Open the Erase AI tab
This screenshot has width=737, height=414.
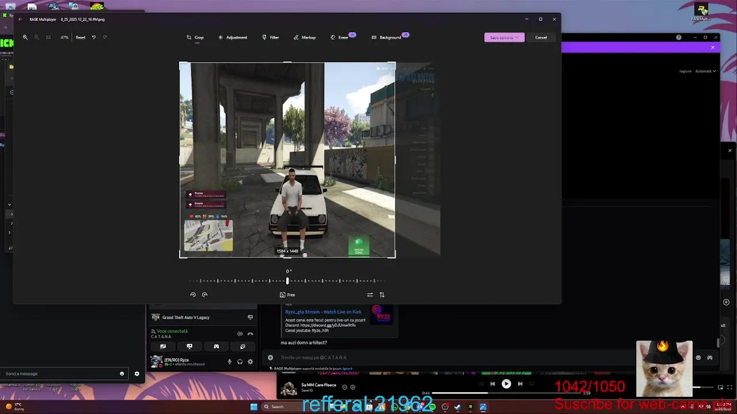coord(343,37)
